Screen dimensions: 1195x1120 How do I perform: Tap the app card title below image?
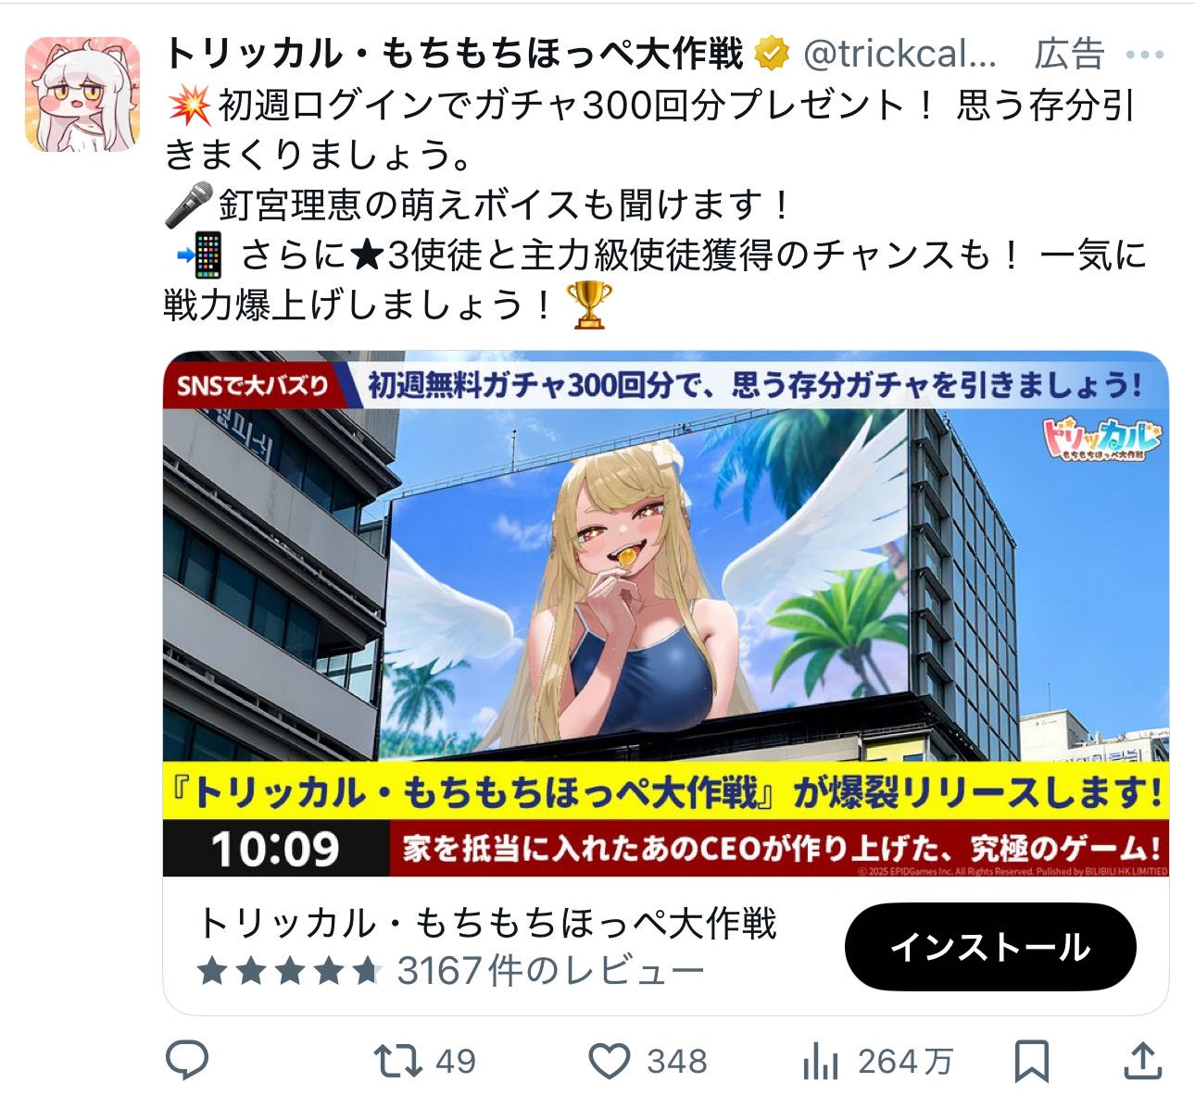487,924
